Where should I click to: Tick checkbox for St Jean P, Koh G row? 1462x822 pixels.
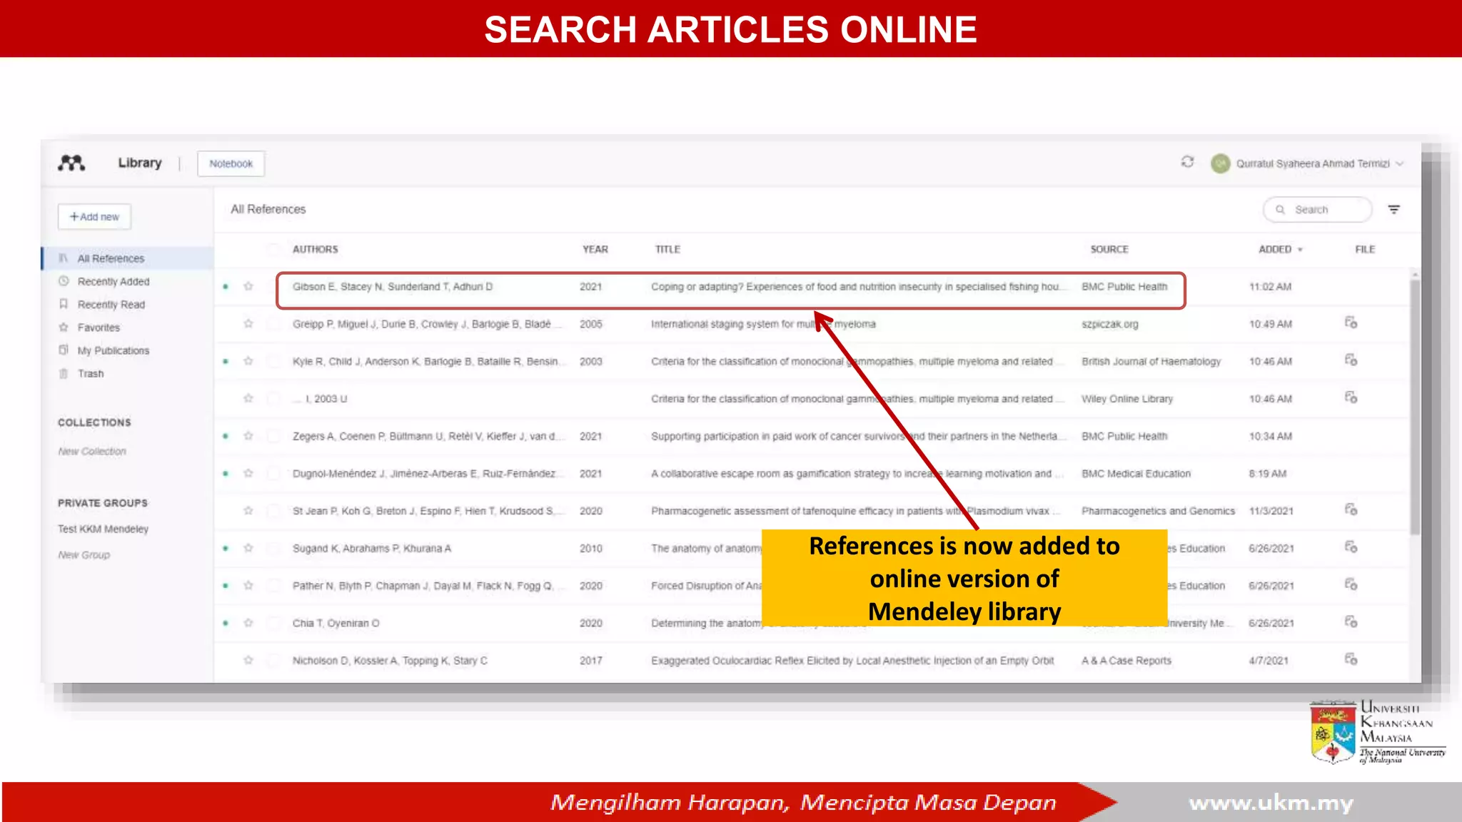point(273,511)
